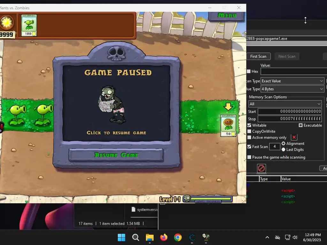Click the red no-entry clear icon in Cheat Engine
327x245 pixels.
point(261,168)
